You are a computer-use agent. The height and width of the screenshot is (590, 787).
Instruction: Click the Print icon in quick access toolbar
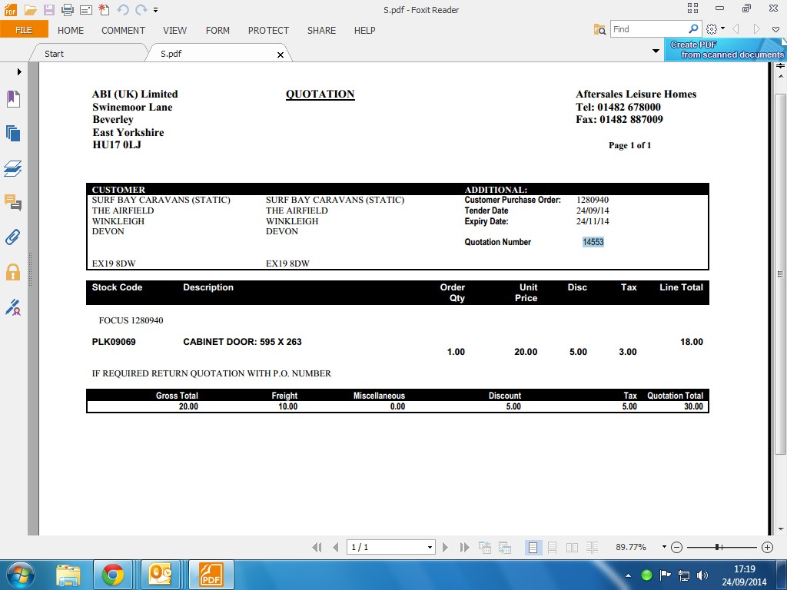tap(67, 10)
